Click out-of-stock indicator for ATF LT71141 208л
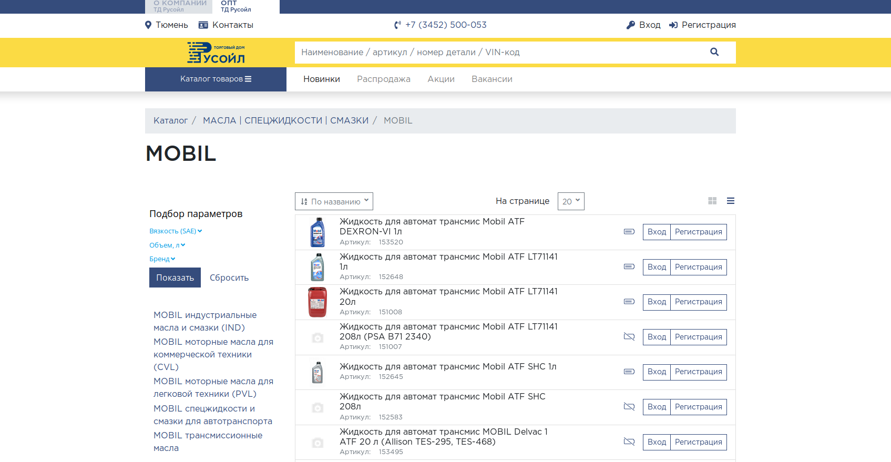This screenshot has width=891, height=462. pyautogui.click(x=629, y=337)
